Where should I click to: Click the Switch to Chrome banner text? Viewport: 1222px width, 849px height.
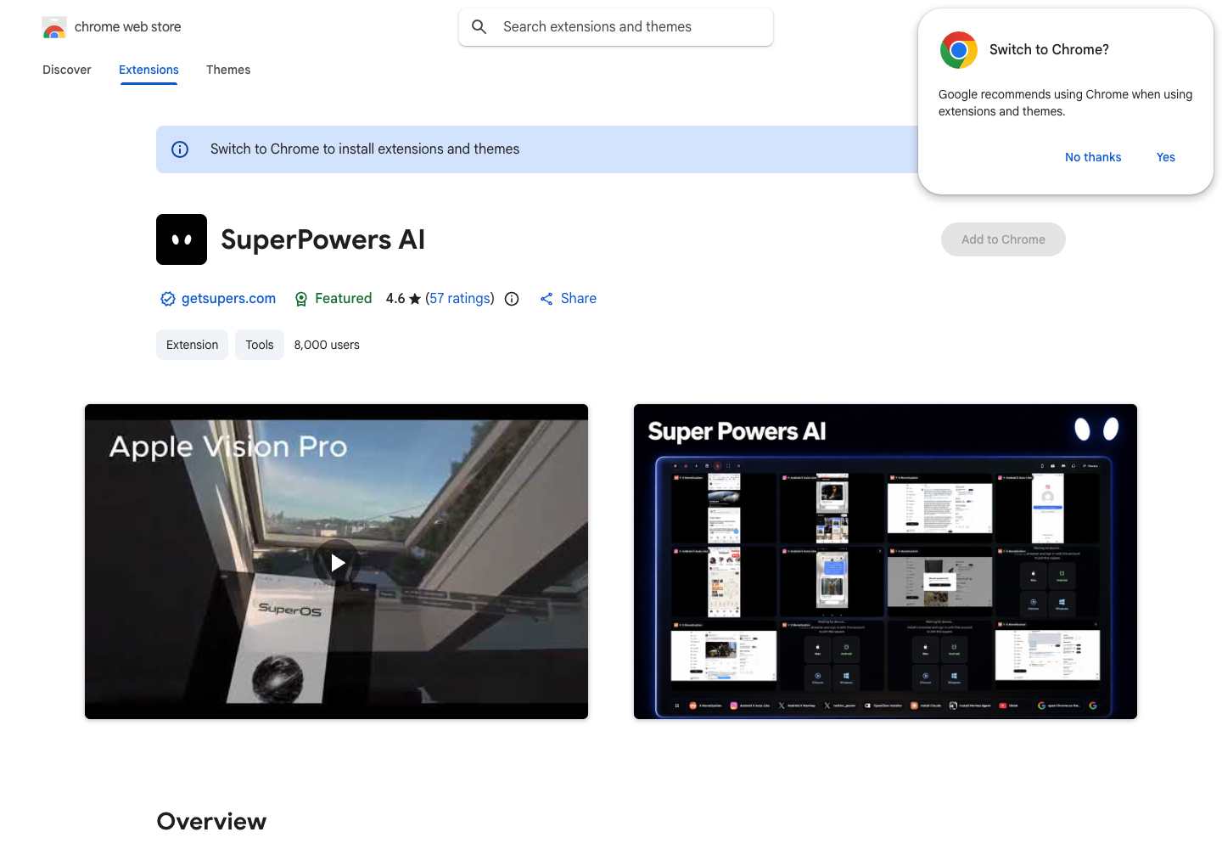365,149
